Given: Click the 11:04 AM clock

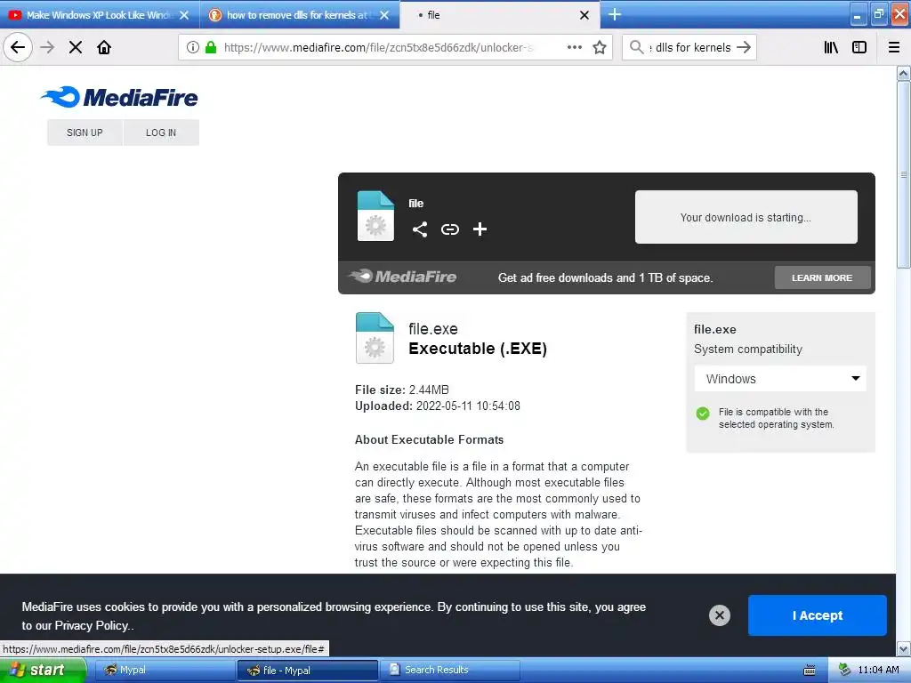Looking at the screenshot, I should [878, 670].
